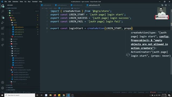The image size is (172, 97).
Task: Open the Selection menu
Action: click(x=15, y=2)
